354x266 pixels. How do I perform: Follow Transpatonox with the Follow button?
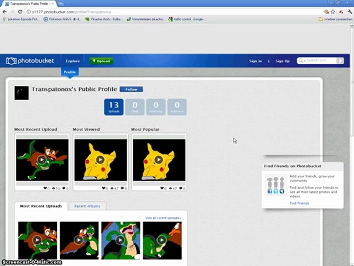tap(131, 89)
